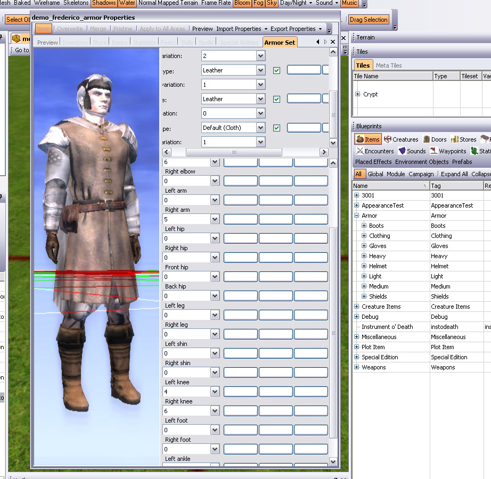
Task: Click the first color swatch for Left knee
Action: tap(241, 391)
